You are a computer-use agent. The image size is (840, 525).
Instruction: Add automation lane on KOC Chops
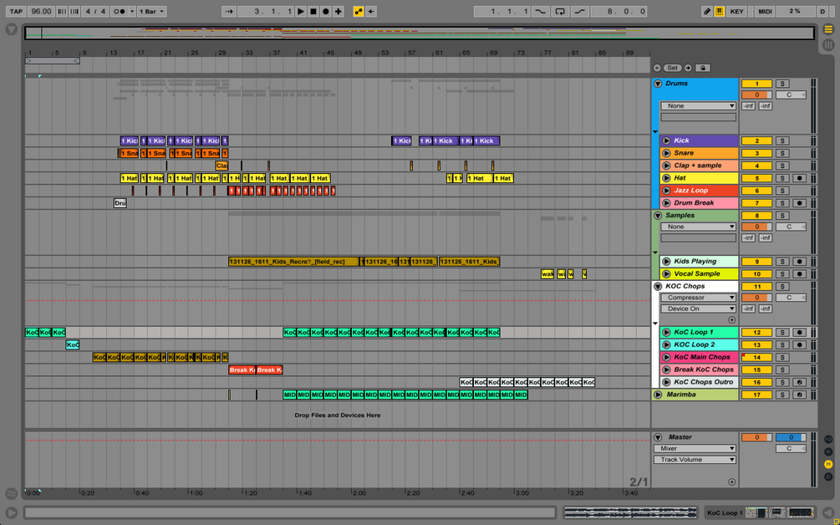point(732,320)
